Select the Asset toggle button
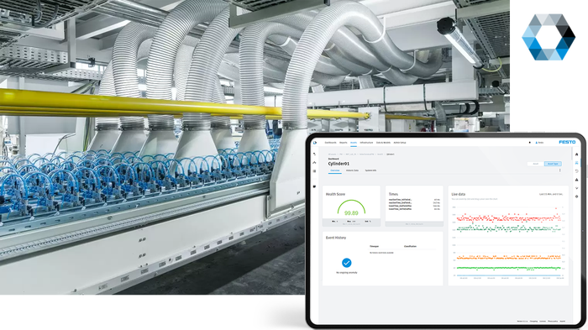The width and height of the screenshot is (588, 330). click(536, 164)
